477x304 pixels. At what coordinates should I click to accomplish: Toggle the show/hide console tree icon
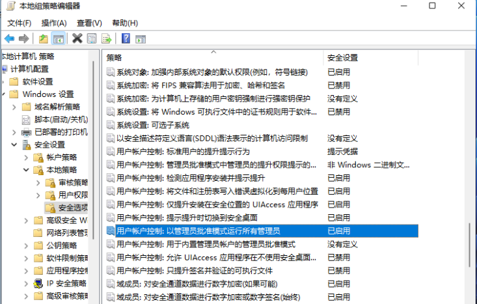coord(58,38)
